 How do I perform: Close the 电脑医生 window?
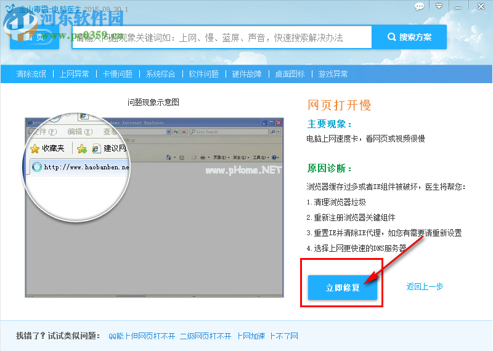481,7
